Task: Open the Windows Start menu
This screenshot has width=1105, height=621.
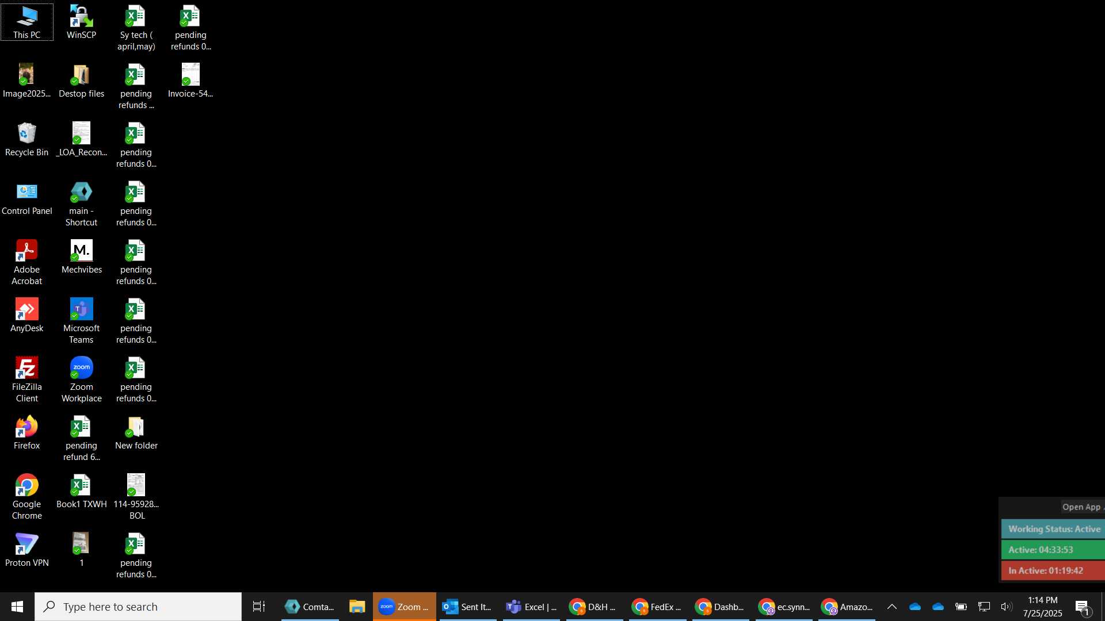Action: 17,607
